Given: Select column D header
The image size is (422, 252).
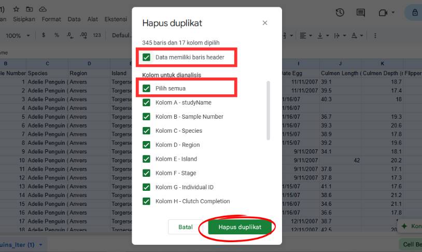Looking at the screenshot, I should (89, 64).
